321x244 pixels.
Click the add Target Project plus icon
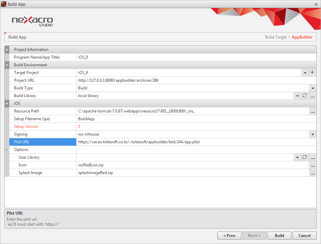pyautogui.click(x=312, y=73)
